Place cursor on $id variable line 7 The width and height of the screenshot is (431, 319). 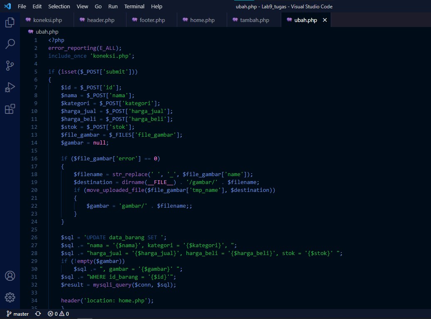click(66, 88)
